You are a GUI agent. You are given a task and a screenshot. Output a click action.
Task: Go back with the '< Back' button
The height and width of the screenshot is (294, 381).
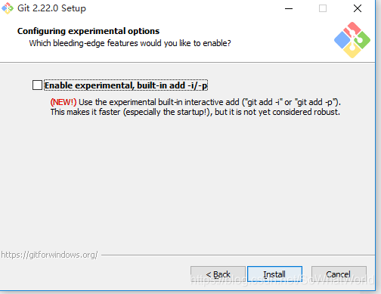[x=218, y=274]
